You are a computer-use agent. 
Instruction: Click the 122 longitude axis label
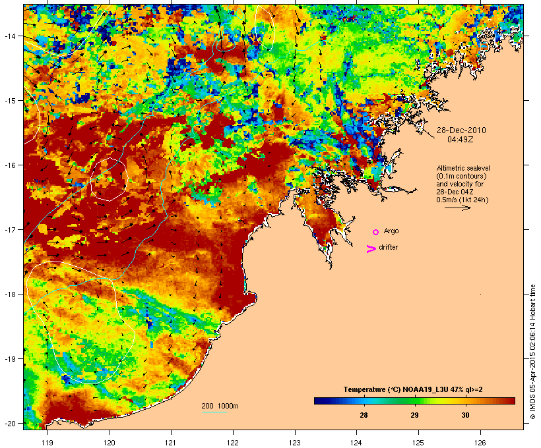coord(233,443)
